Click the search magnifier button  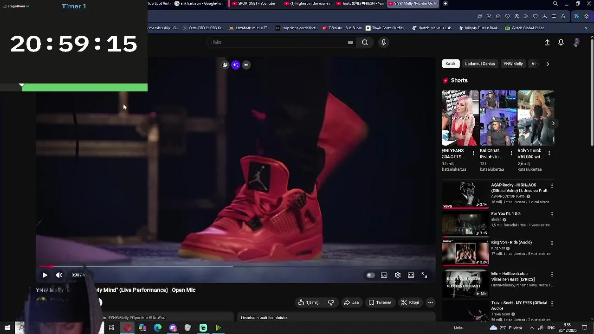click(365, 42)
